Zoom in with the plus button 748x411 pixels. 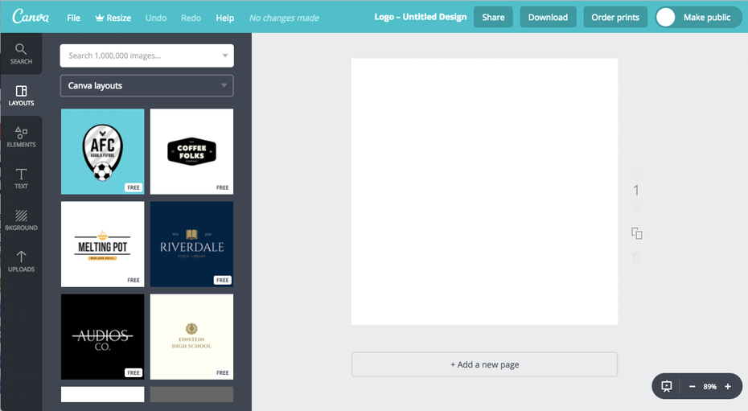point(728,386)
